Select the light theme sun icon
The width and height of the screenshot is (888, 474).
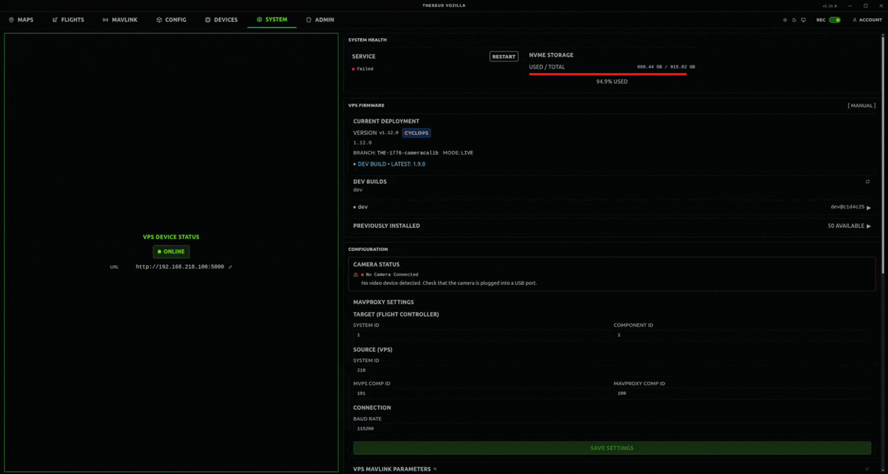[785, 20]
